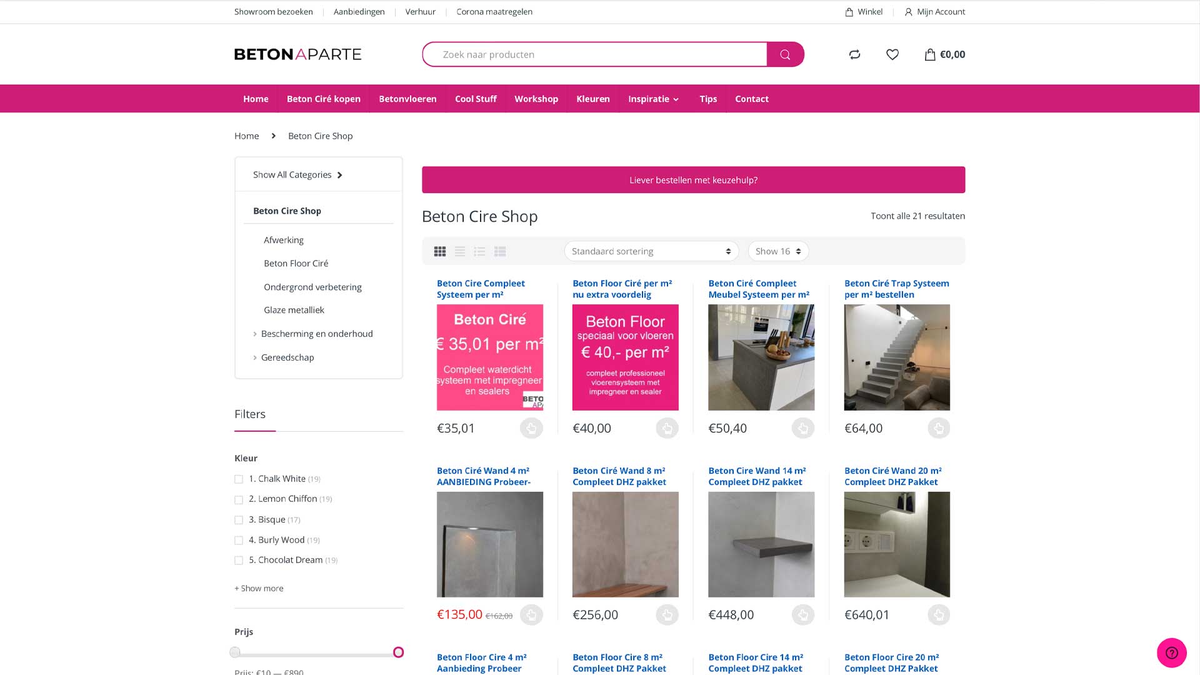Screen dimensions: 1200x675
Task: Enable the Lemon Chiffon filter
Action: pyautogui.click(x=239, y=499)
